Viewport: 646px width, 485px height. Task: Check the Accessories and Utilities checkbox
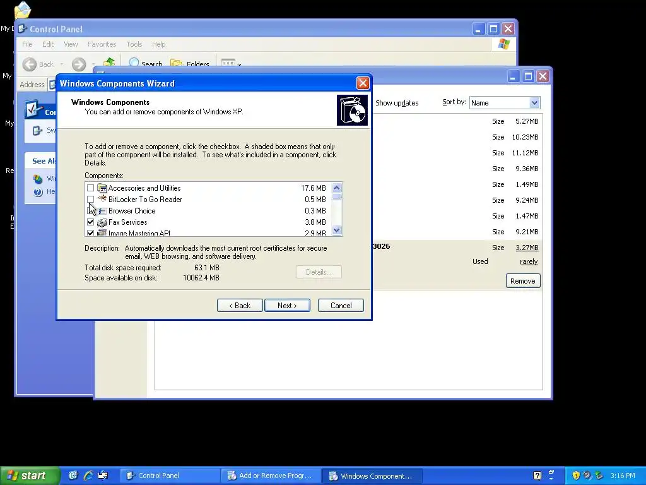click(91, 188)
